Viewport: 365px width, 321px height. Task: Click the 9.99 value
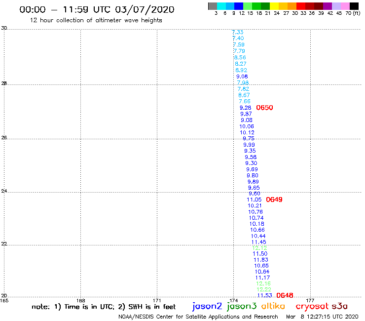click(249, 145)
